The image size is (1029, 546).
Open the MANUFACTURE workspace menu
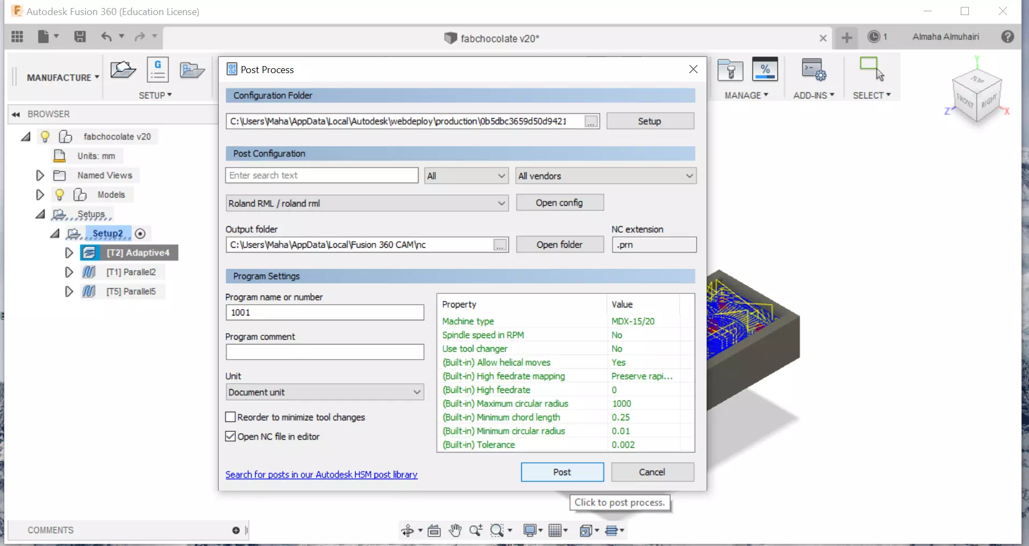pyautogui.click(x=63, y=77)
